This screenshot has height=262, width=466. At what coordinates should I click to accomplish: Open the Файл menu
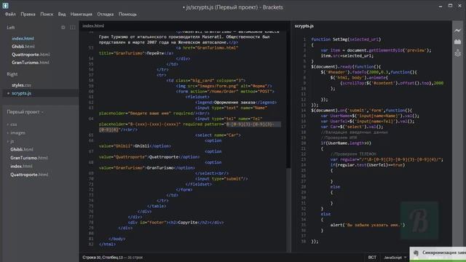click(10, 14)
